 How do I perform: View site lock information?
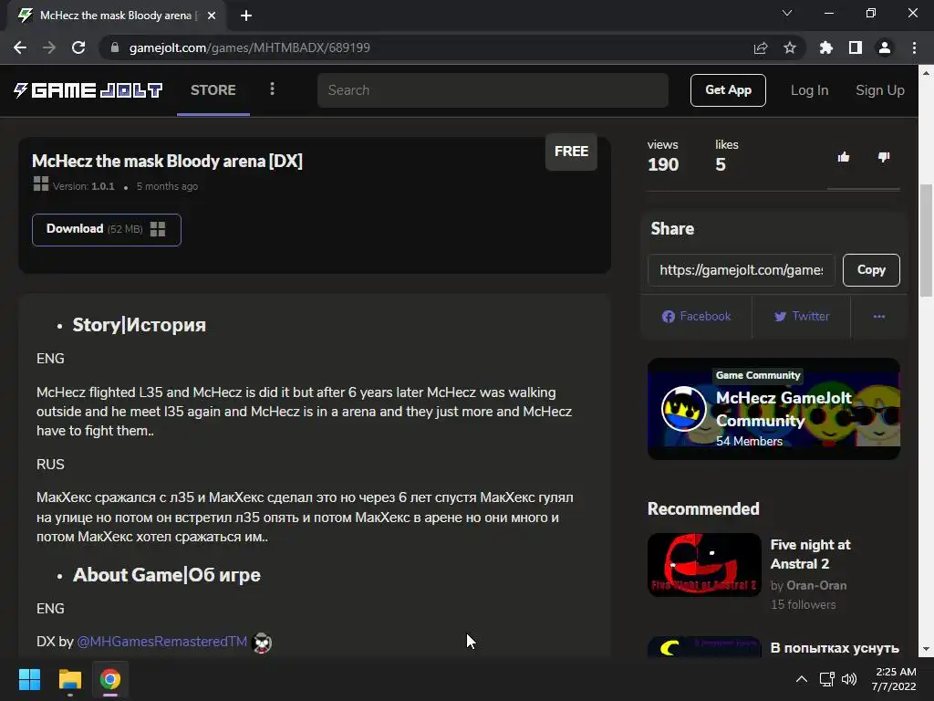coord(115,47)
